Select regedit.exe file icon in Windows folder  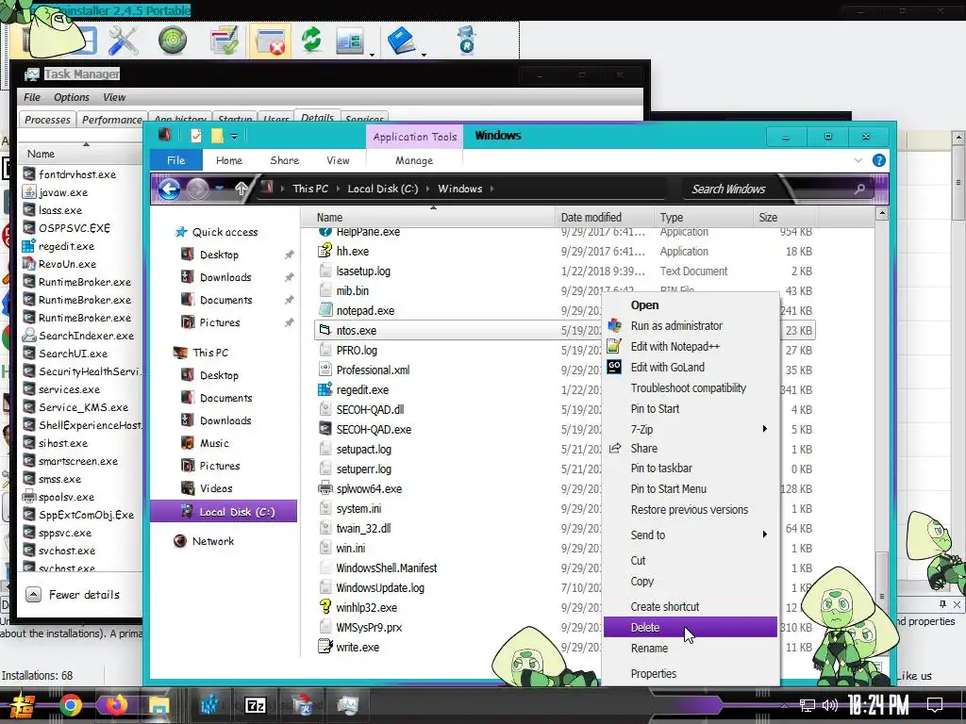click(325, 389)
